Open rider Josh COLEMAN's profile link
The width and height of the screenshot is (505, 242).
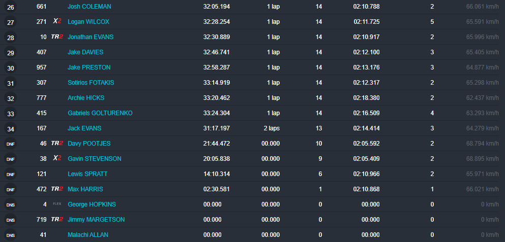coord(89,7)
